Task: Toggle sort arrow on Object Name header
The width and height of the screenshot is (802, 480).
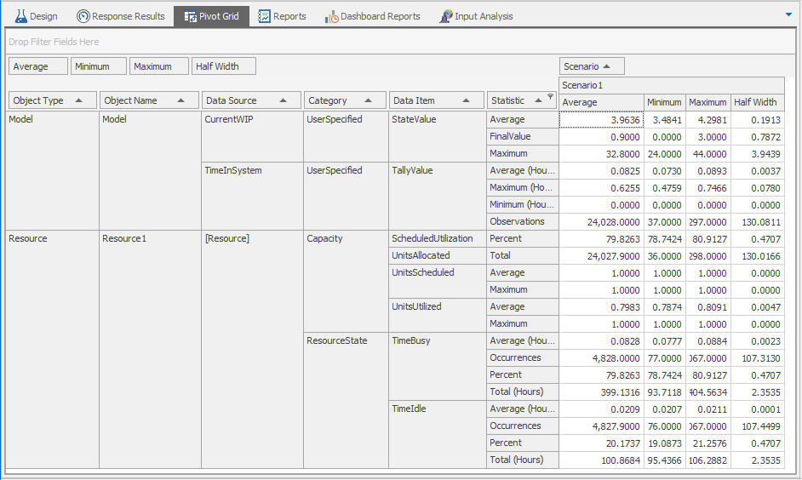Action: pyautogui.click(x=180, y=100)
